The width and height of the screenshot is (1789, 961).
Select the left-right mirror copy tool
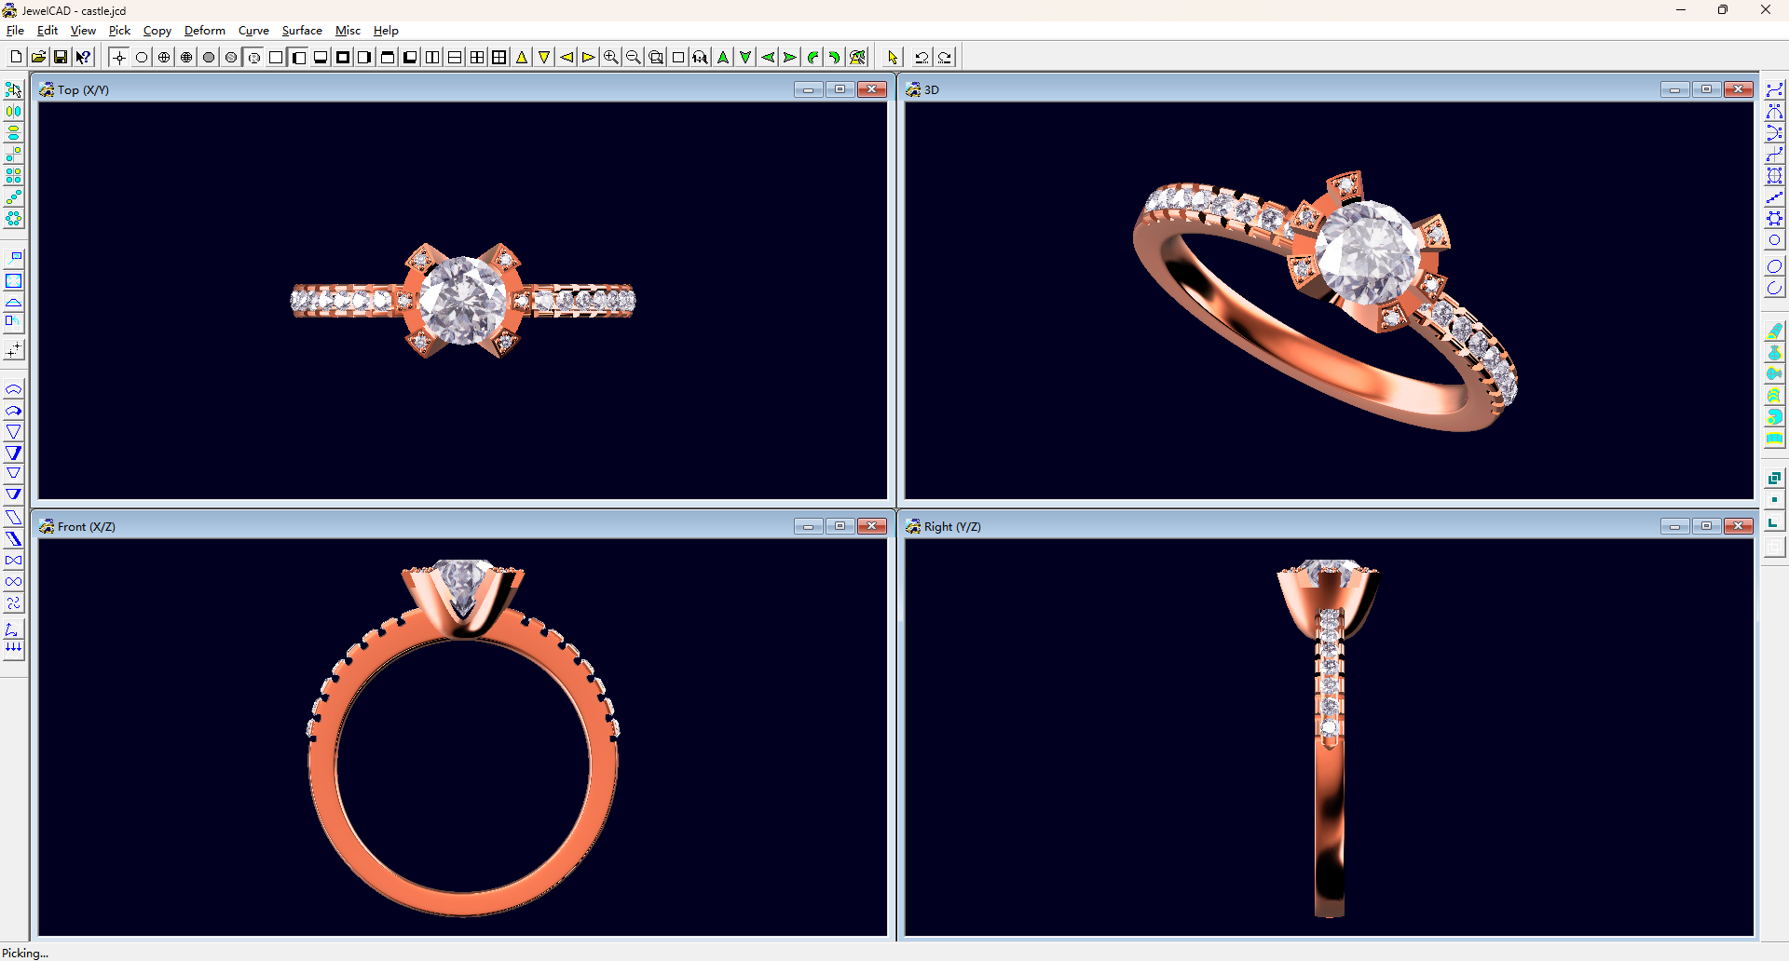point(13,112)
